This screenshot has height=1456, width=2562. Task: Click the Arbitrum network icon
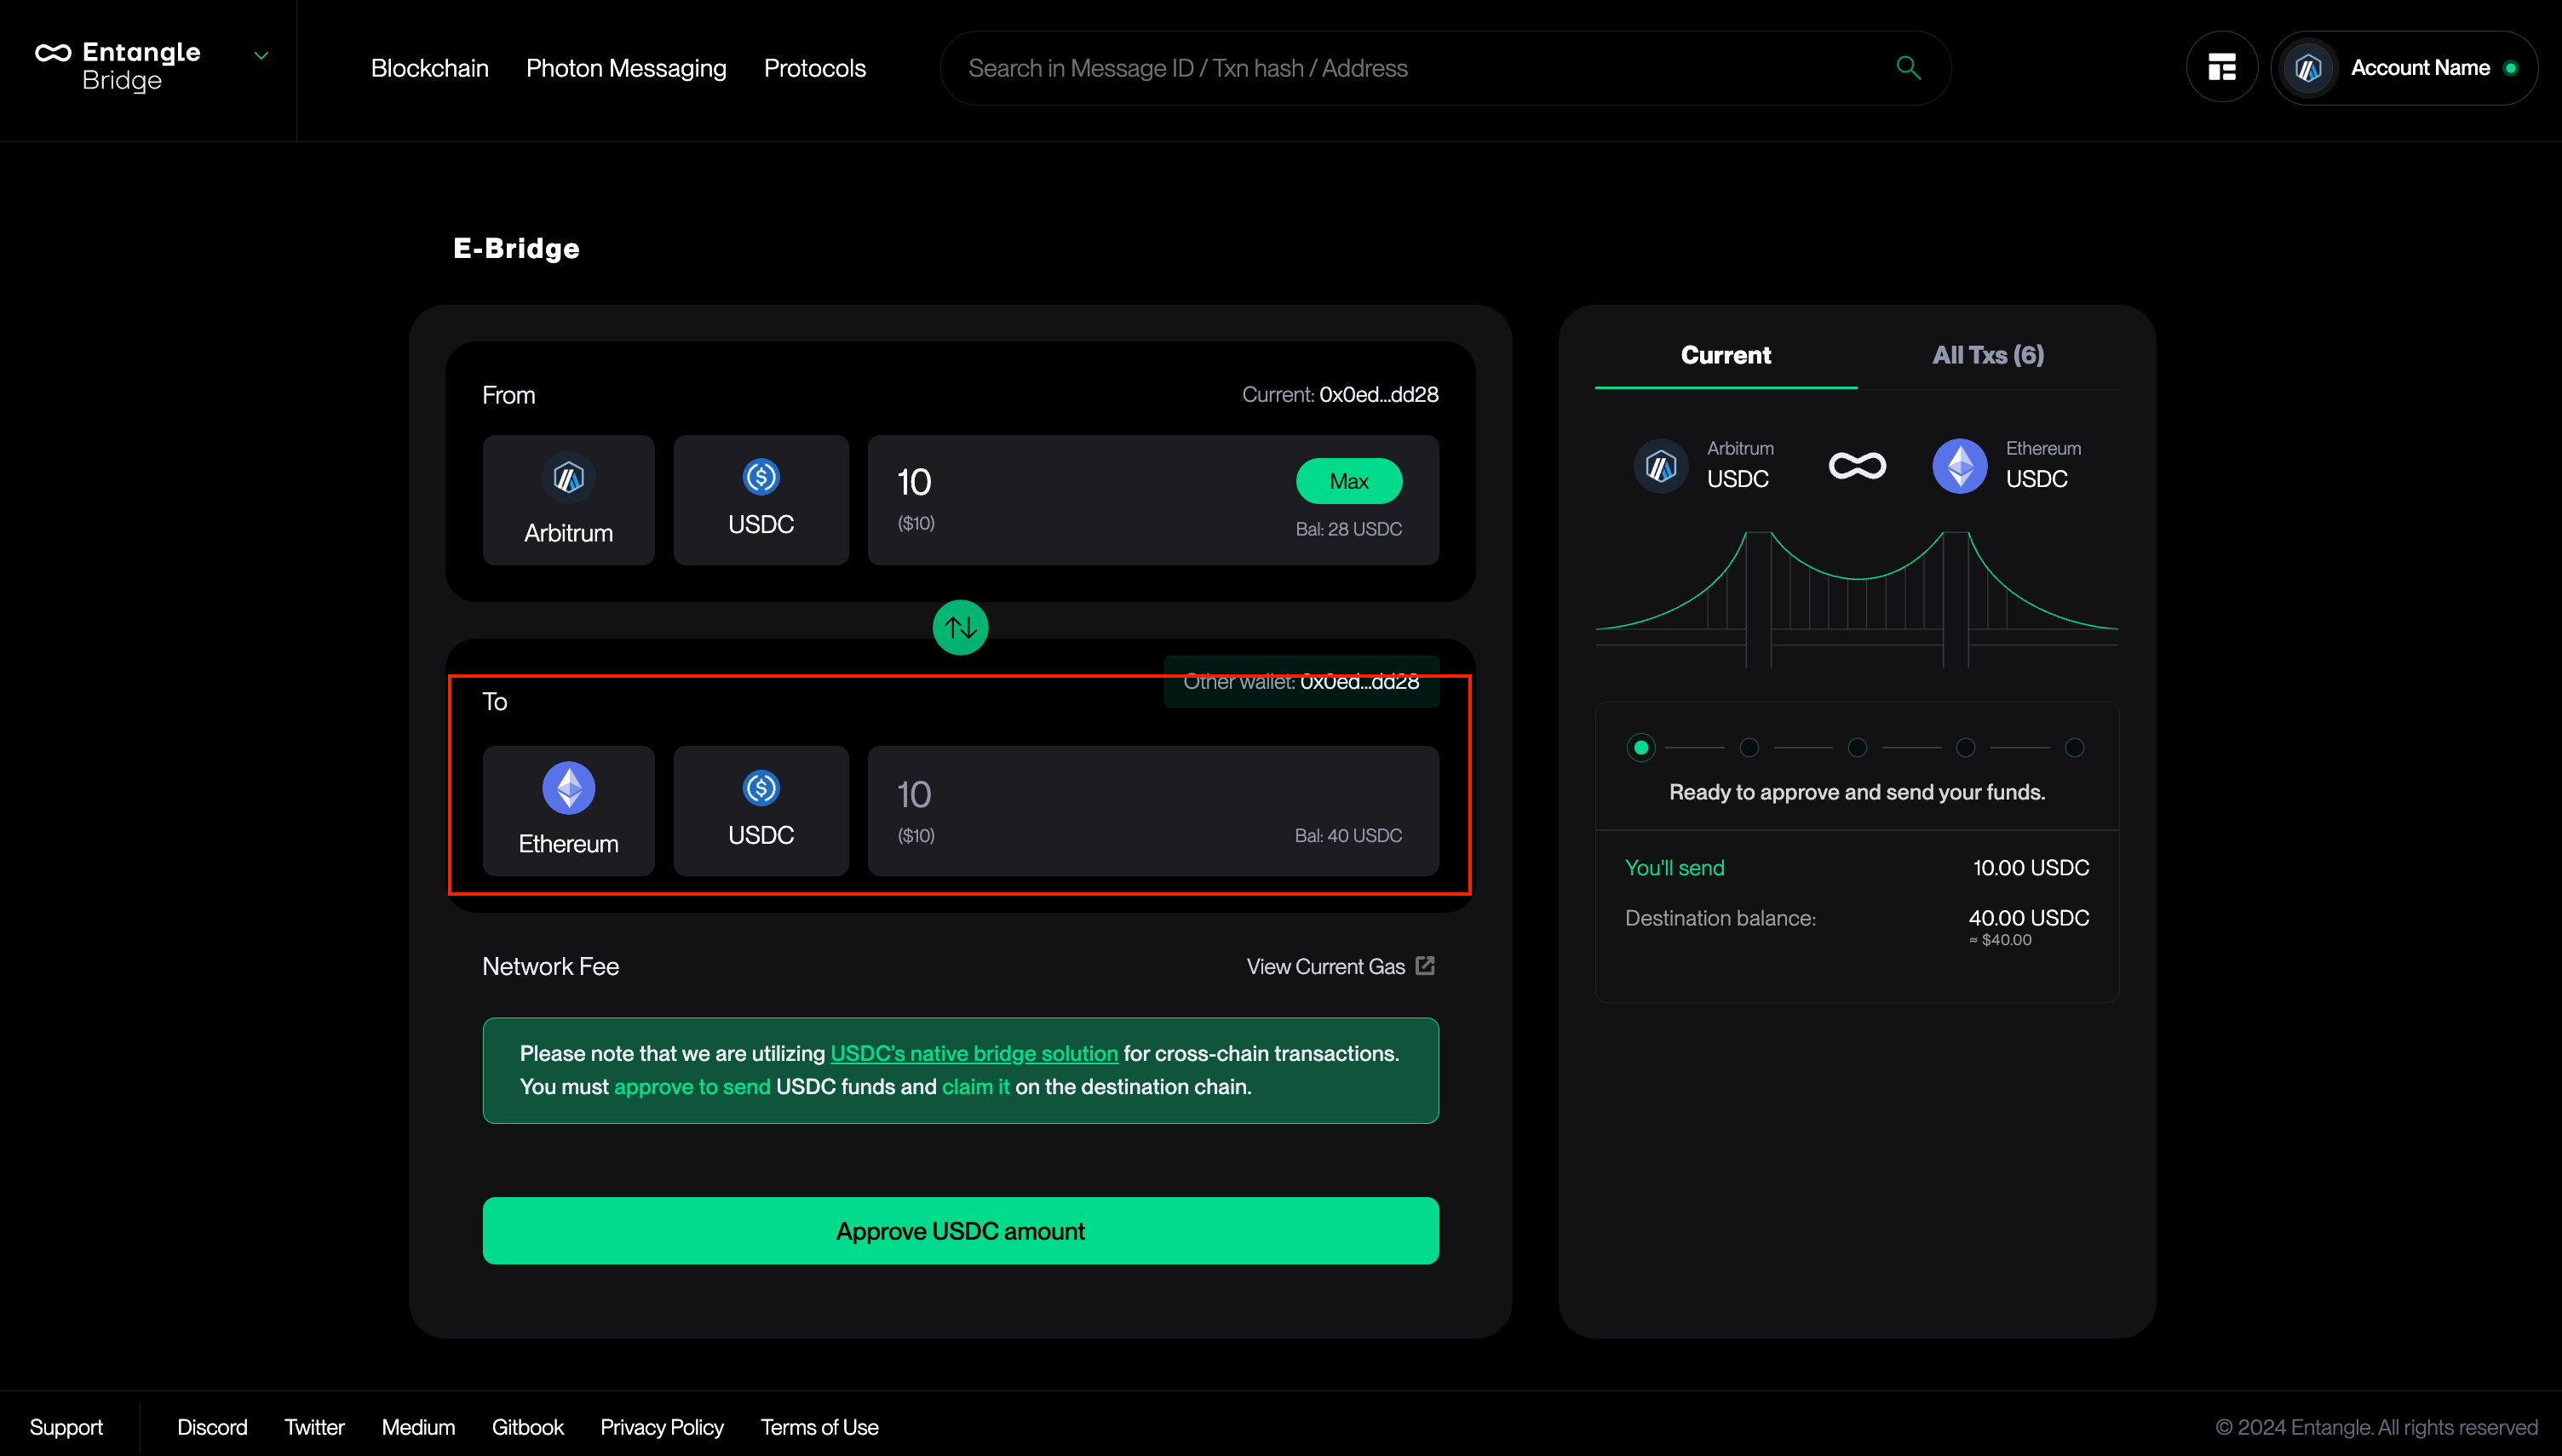click(568, 477)
